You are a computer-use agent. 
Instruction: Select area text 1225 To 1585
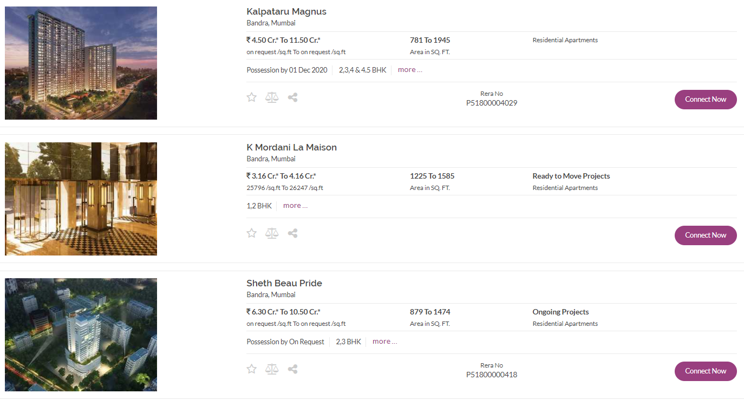(432, 176)
